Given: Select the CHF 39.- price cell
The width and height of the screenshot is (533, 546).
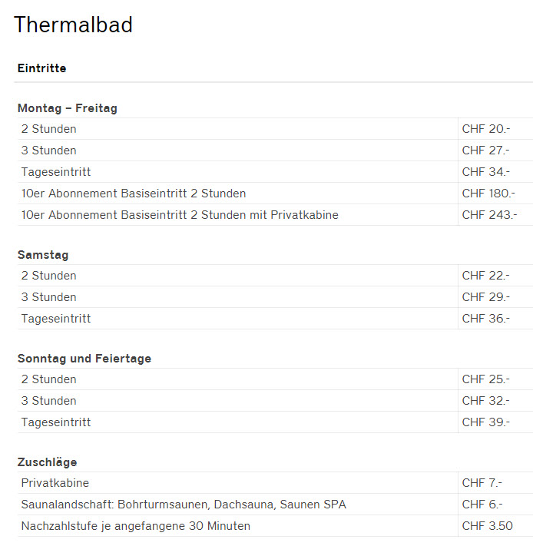Looking at the screenshot, I should coord(485,422).
